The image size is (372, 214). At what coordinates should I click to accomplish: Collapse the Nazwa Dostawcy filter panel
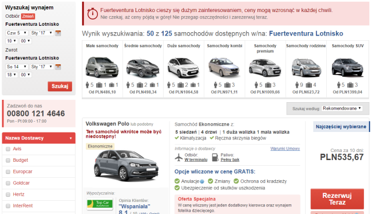(x=39, y=138)
